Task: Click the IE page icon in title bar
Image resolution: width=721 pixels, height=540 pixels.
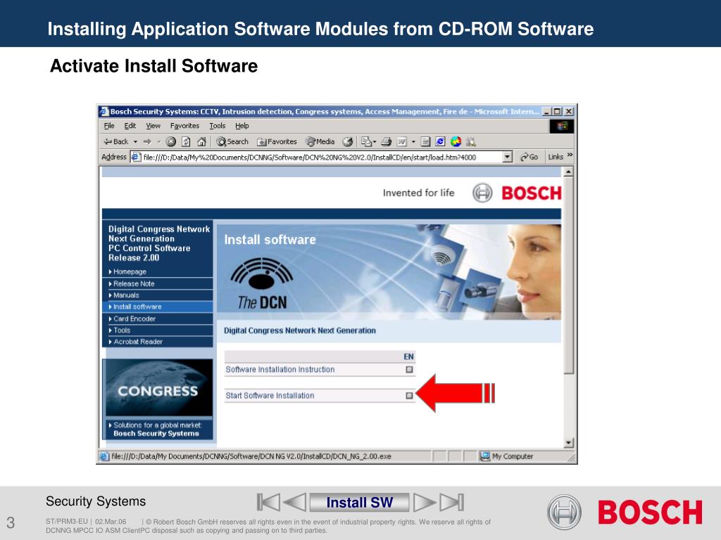Action: (x=105, y=112)
